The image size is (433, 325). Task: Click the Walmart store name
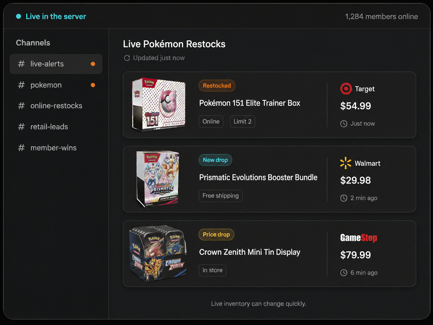[x=368, y=163]
